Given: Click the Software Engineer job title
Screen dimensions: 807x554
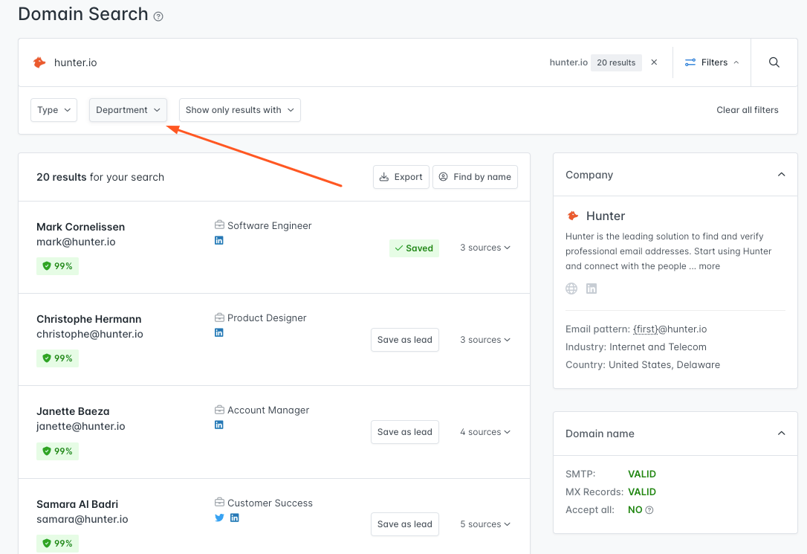Looking at the screenshot, I should 270,225.
